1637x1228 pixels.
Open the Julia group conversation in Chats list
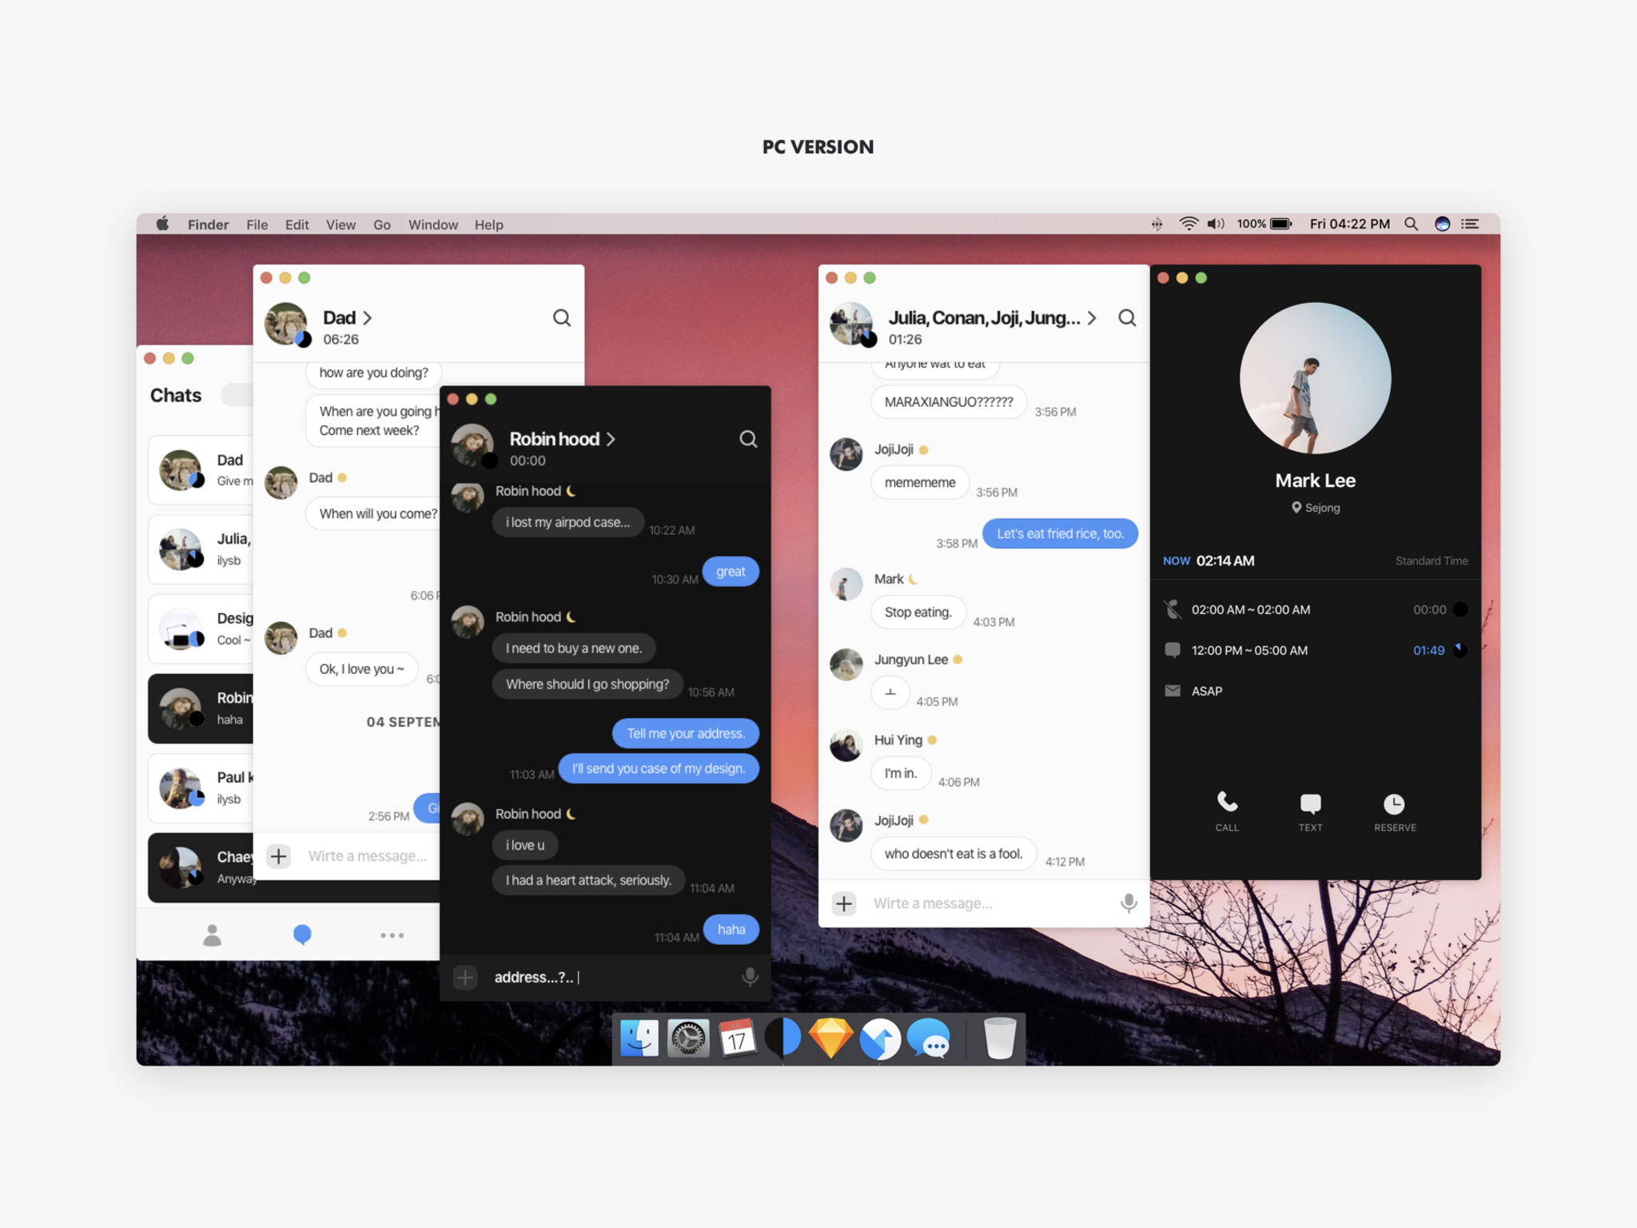click(x=201, y=549)
